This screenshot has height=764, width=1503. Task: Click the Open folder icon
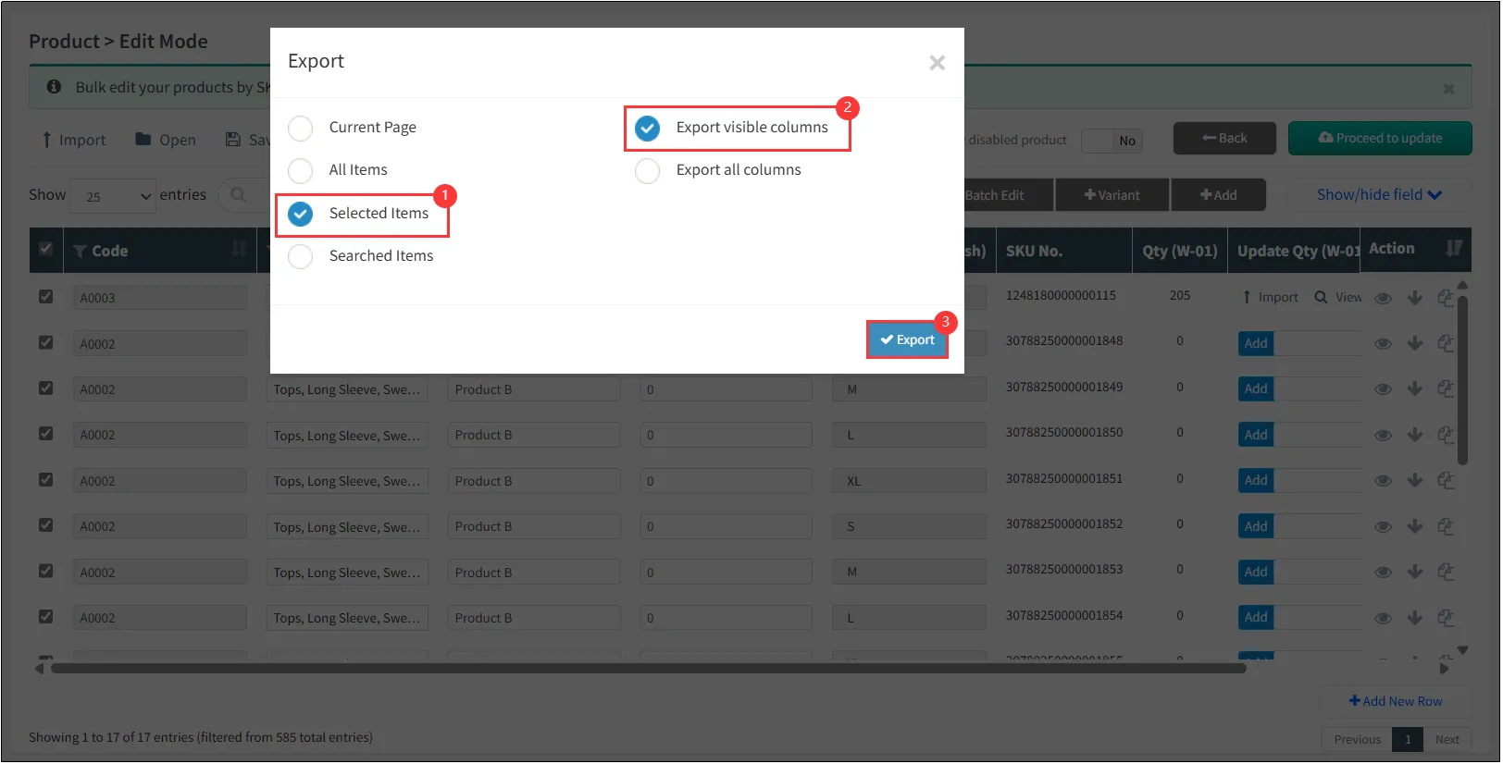(x=143, y=140)
